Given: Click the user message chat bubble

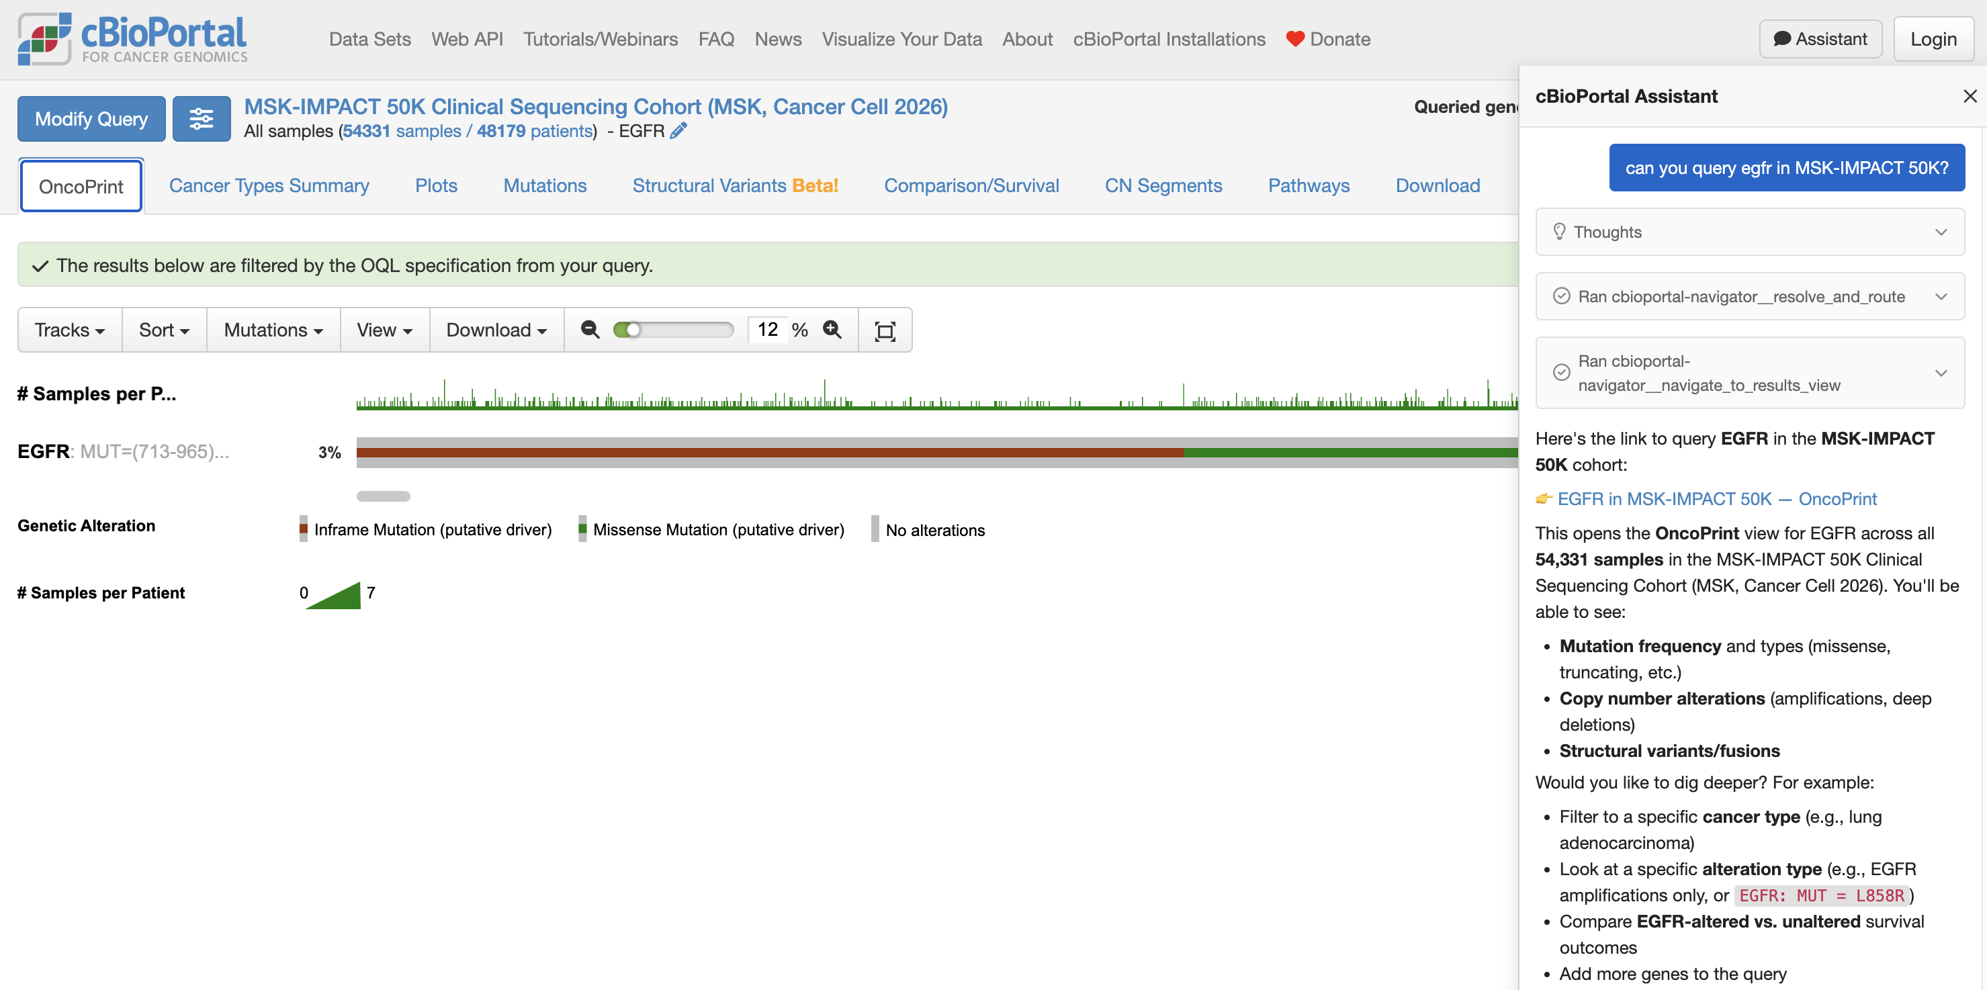Looking at the screenshot, I should point(1786,167).
